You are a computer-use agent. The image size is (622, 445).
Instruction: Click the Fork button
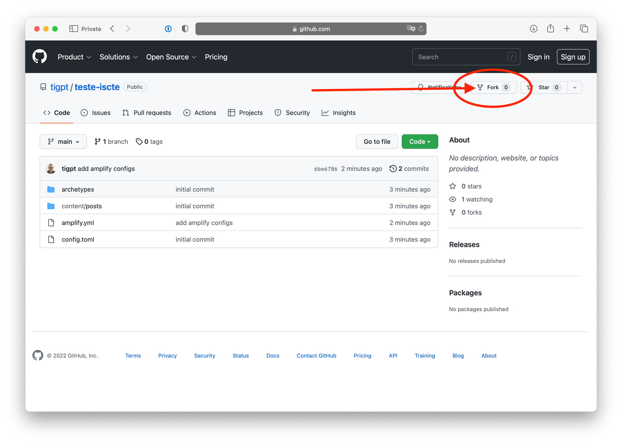point(494,88)
